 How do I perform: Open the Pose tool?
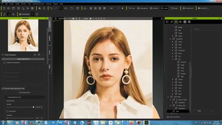coord(131,8)
